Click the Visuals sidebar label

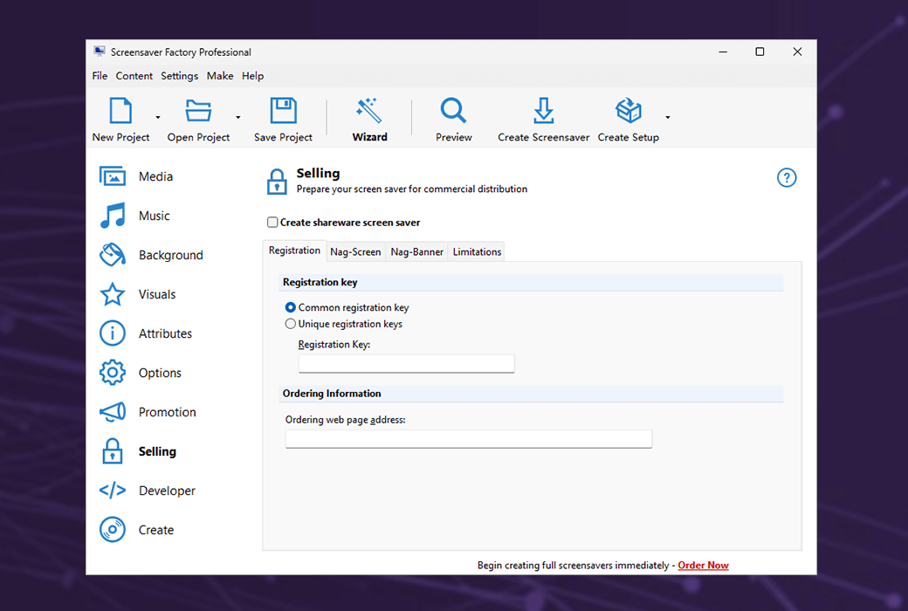pyautogui.click(x=157, y=294)
